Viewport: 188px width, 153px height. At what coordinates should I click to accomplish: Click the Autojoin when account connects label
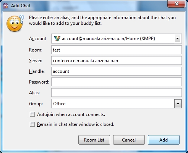[x=71, y=114]
